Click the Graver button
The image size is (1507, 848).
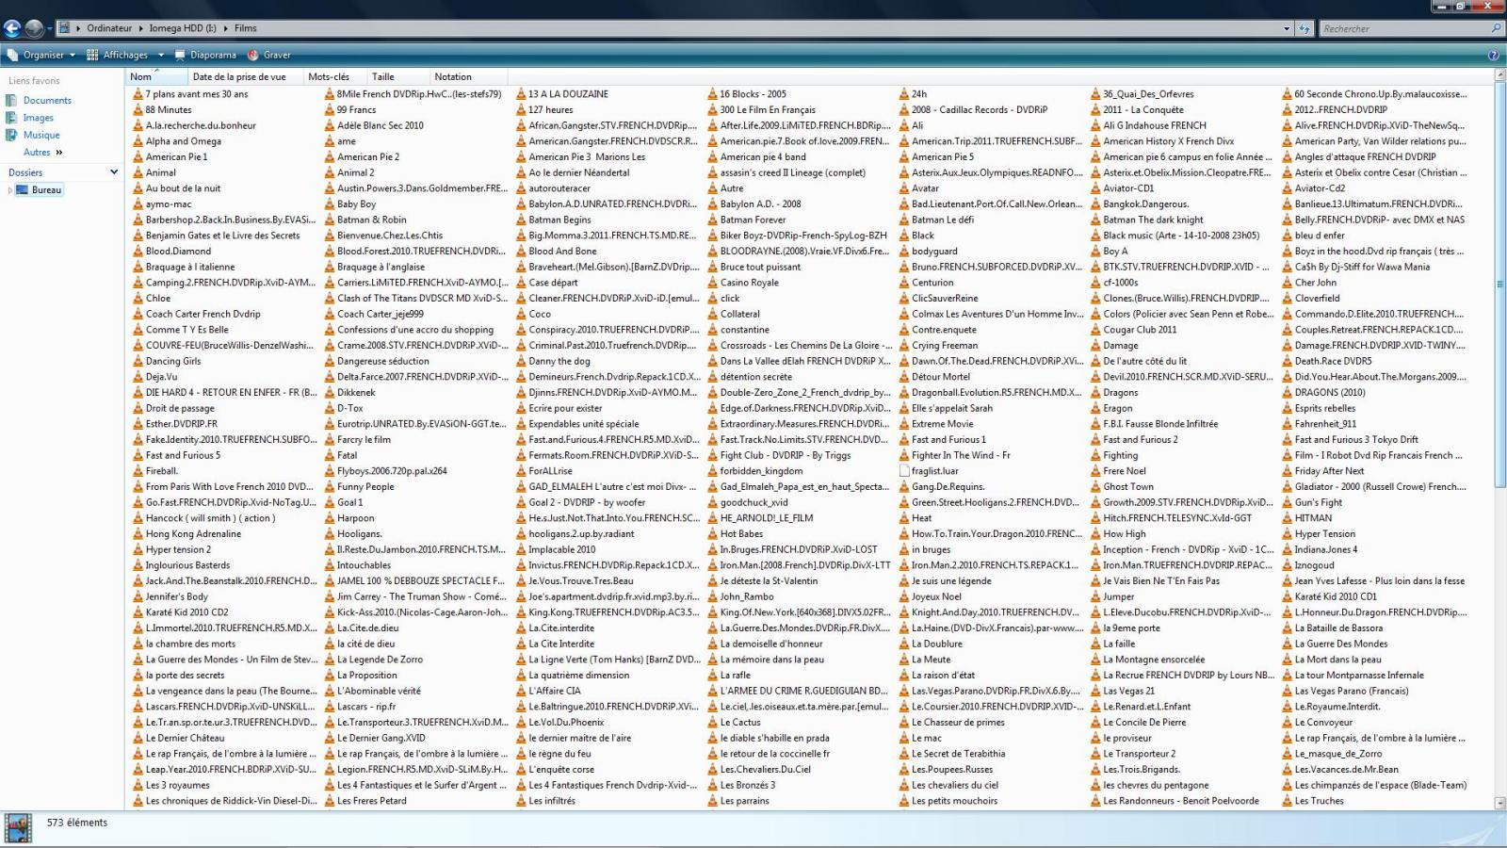click(269, 55)
